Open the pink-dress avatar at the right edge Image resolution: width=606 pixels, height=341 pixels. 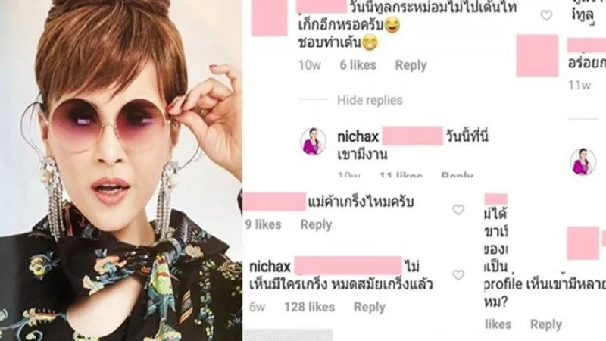(x=583, y=161)
